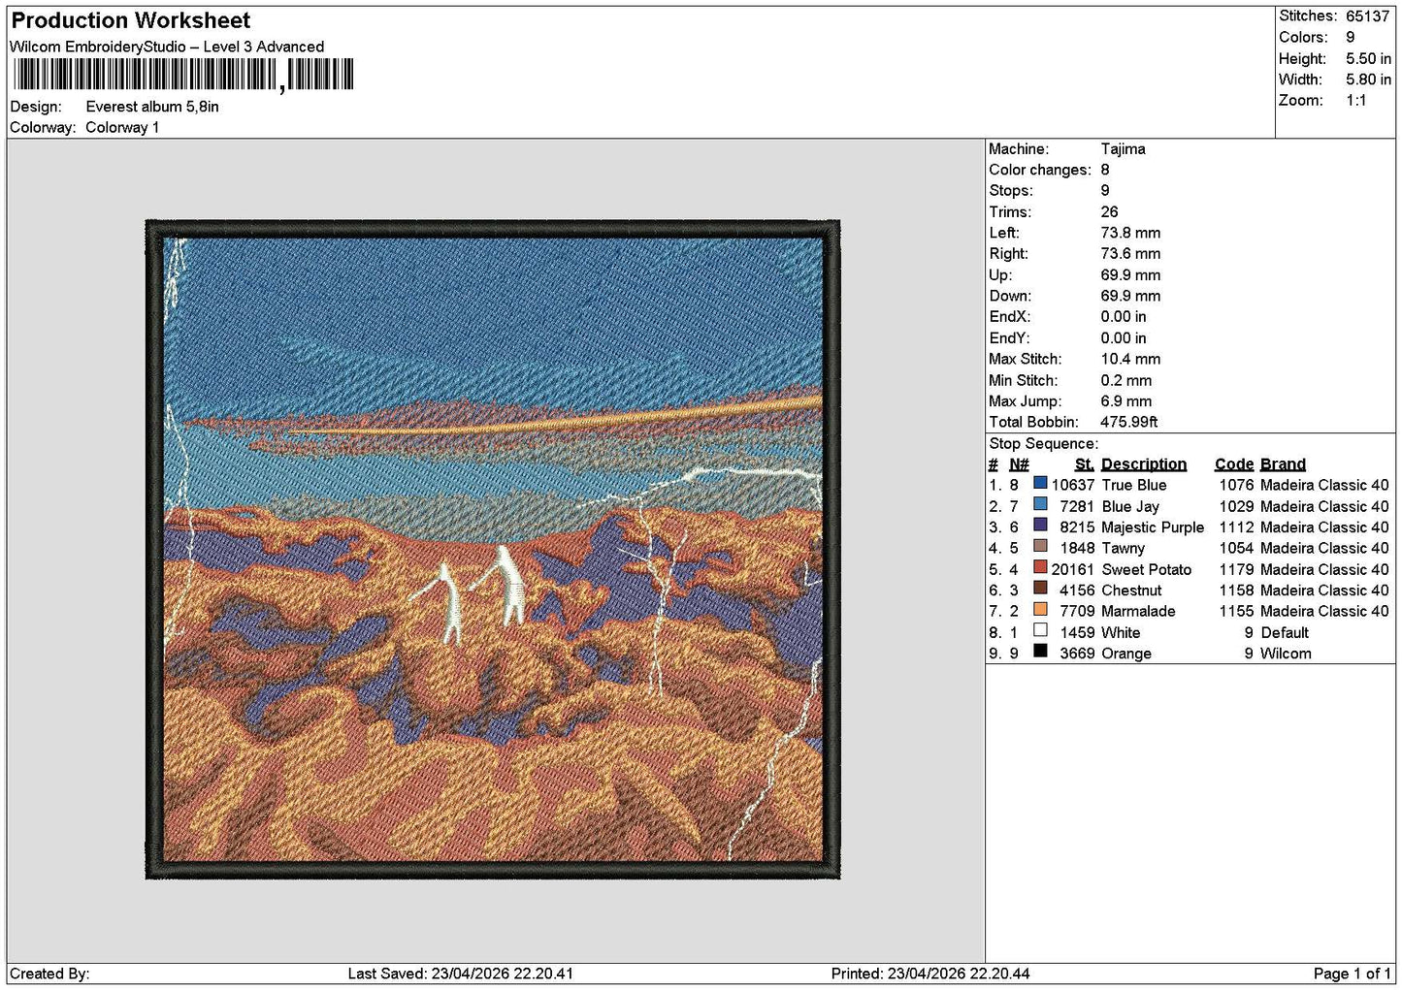
Task: Click the St. column header
Action: pos(1084,464)
